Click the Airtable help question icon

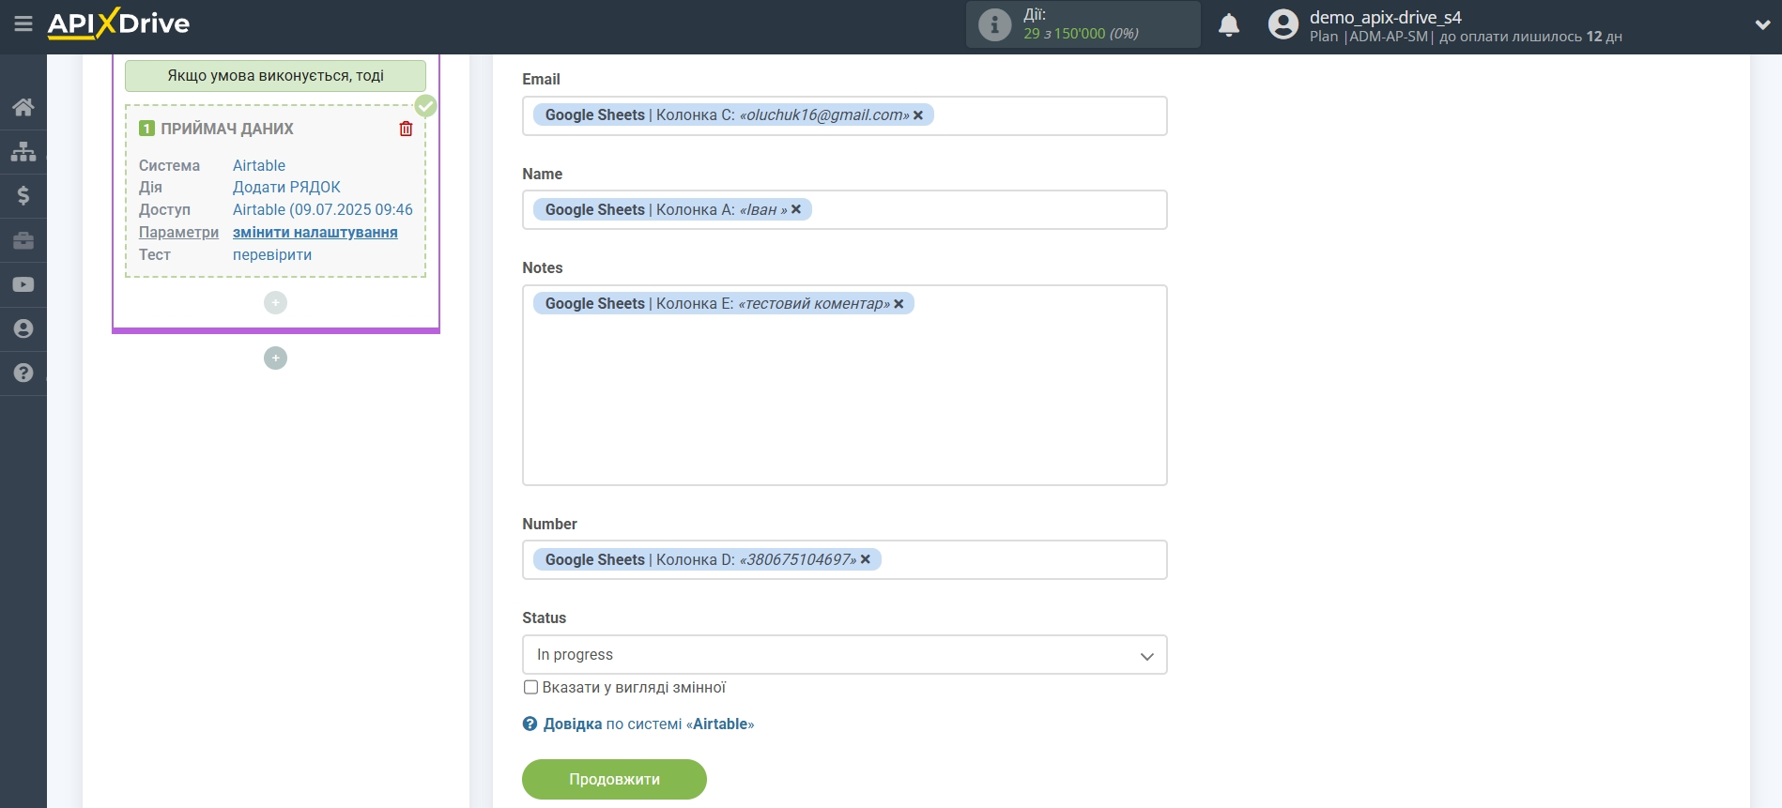click(x=530, y=724)
